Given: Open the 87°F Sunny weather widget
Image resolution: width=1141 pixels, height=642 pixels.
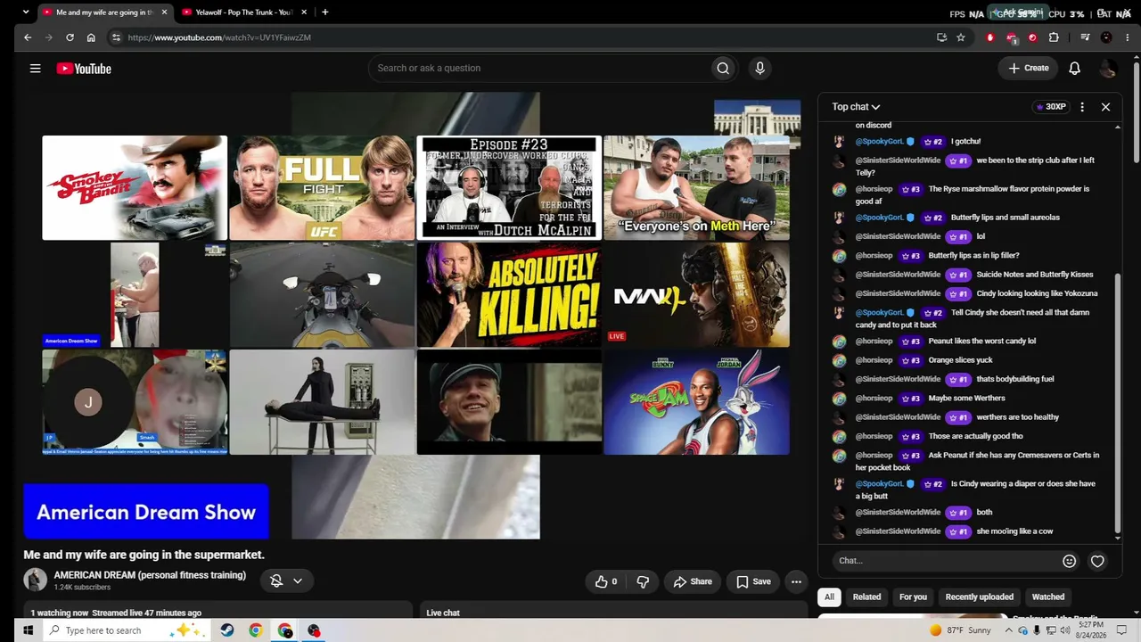Looking at the screenshot, I should pyautogui.click(x=960, y=630).
